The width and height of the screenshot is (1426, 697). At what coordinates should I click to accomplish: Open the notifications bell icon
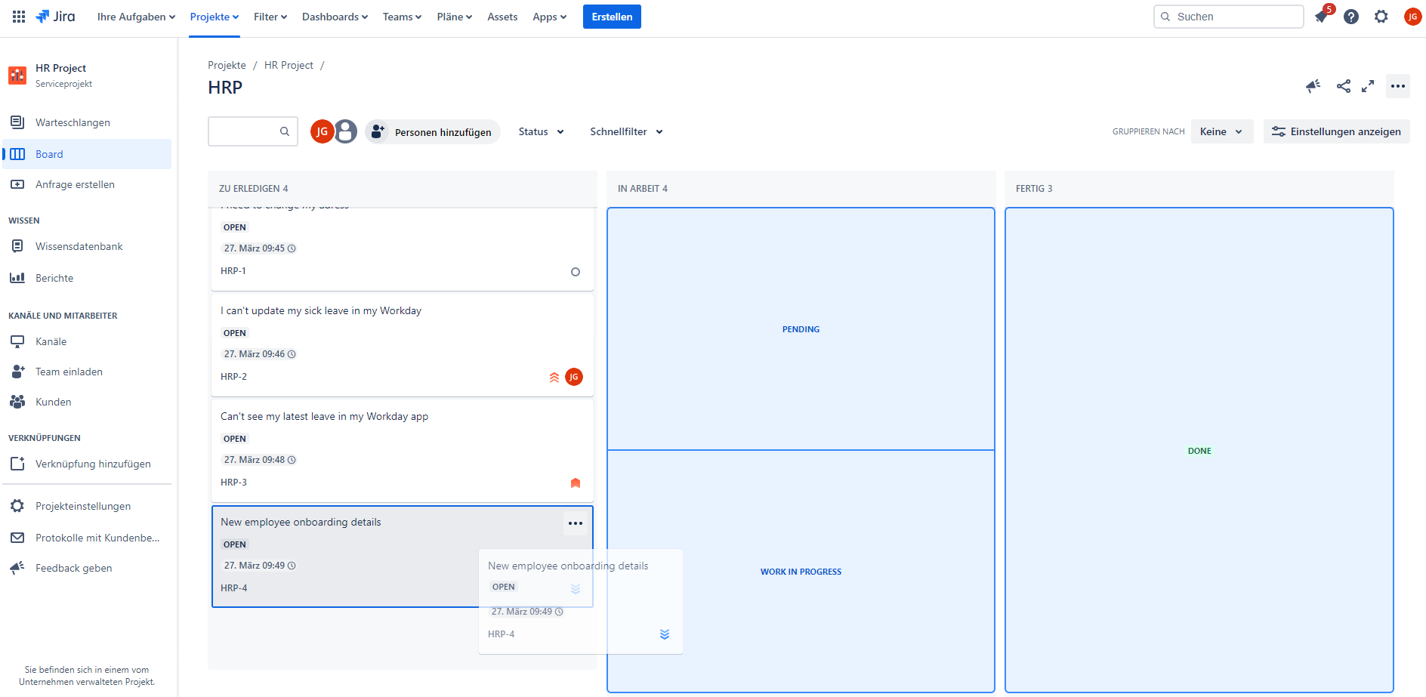[1322, 17]
